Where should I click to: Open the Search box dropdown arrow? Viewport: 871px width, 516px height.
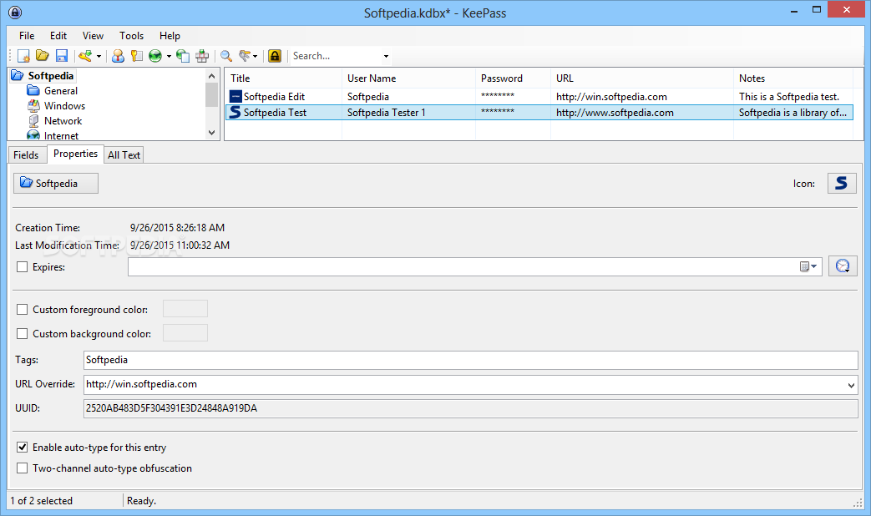click(386, 56)
